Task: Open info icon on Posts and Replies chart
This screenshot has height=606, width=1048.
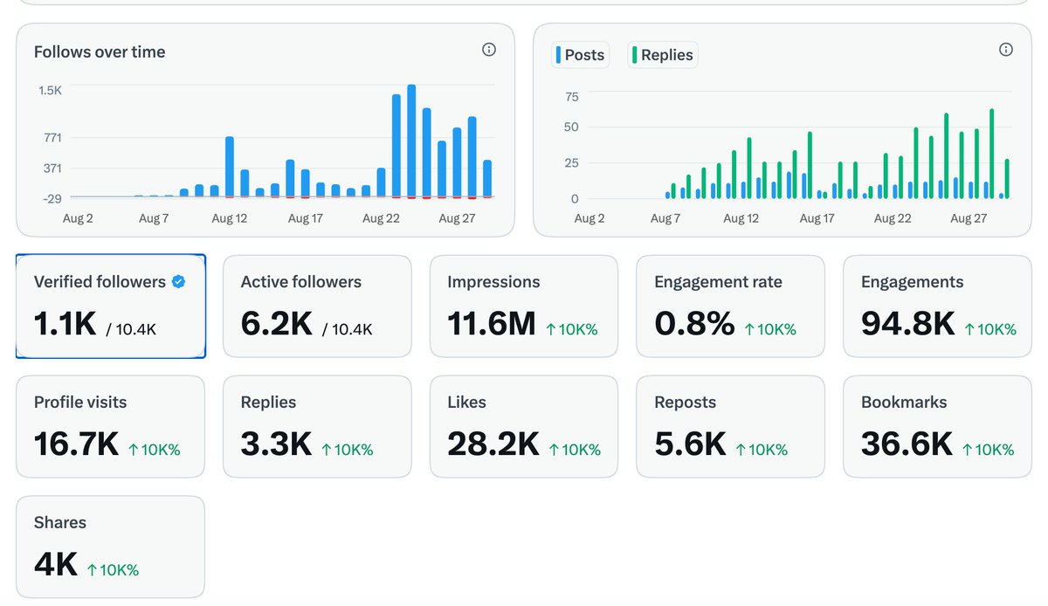Action: click(x=1006, y=50)
